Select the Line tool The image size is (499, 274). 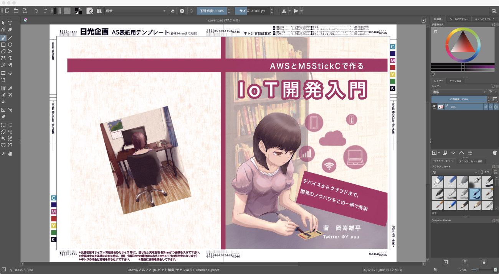point(10,38)
